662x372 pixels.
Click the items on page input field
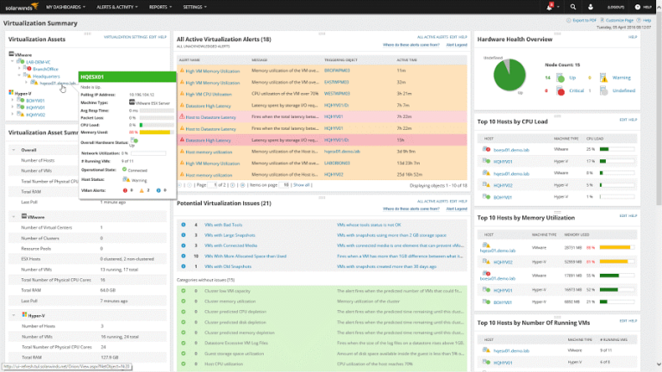pos(286,185)
